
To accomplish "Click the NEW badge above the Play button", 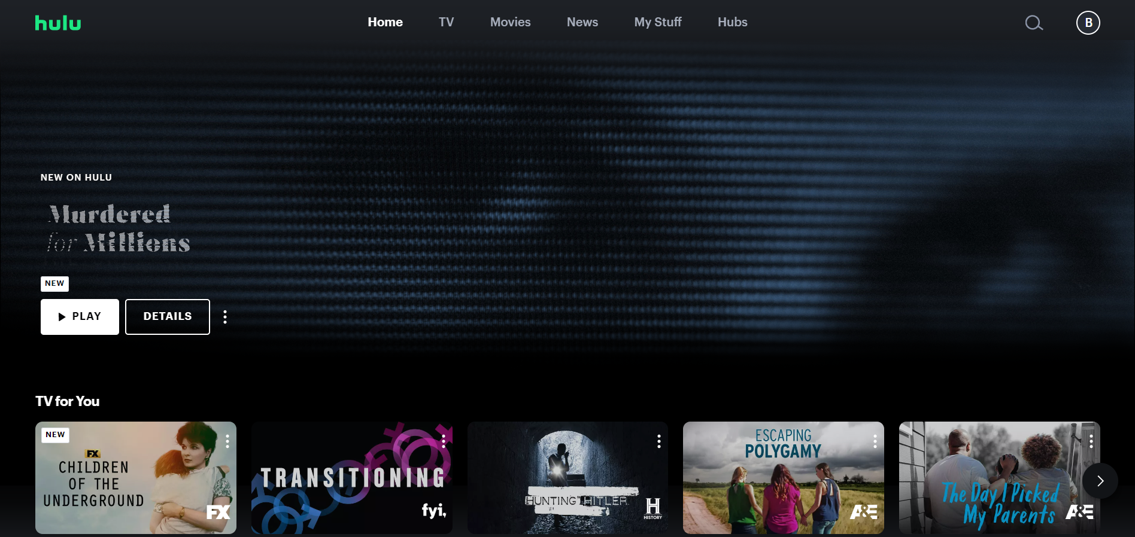I will pos(54,283).
